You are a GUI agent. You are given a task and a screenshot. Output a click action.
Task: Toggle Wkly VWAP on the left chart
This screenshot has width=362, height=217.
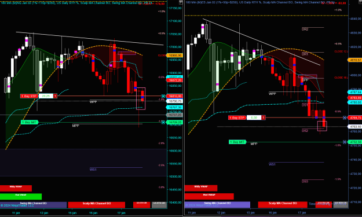tap(16, 188)
